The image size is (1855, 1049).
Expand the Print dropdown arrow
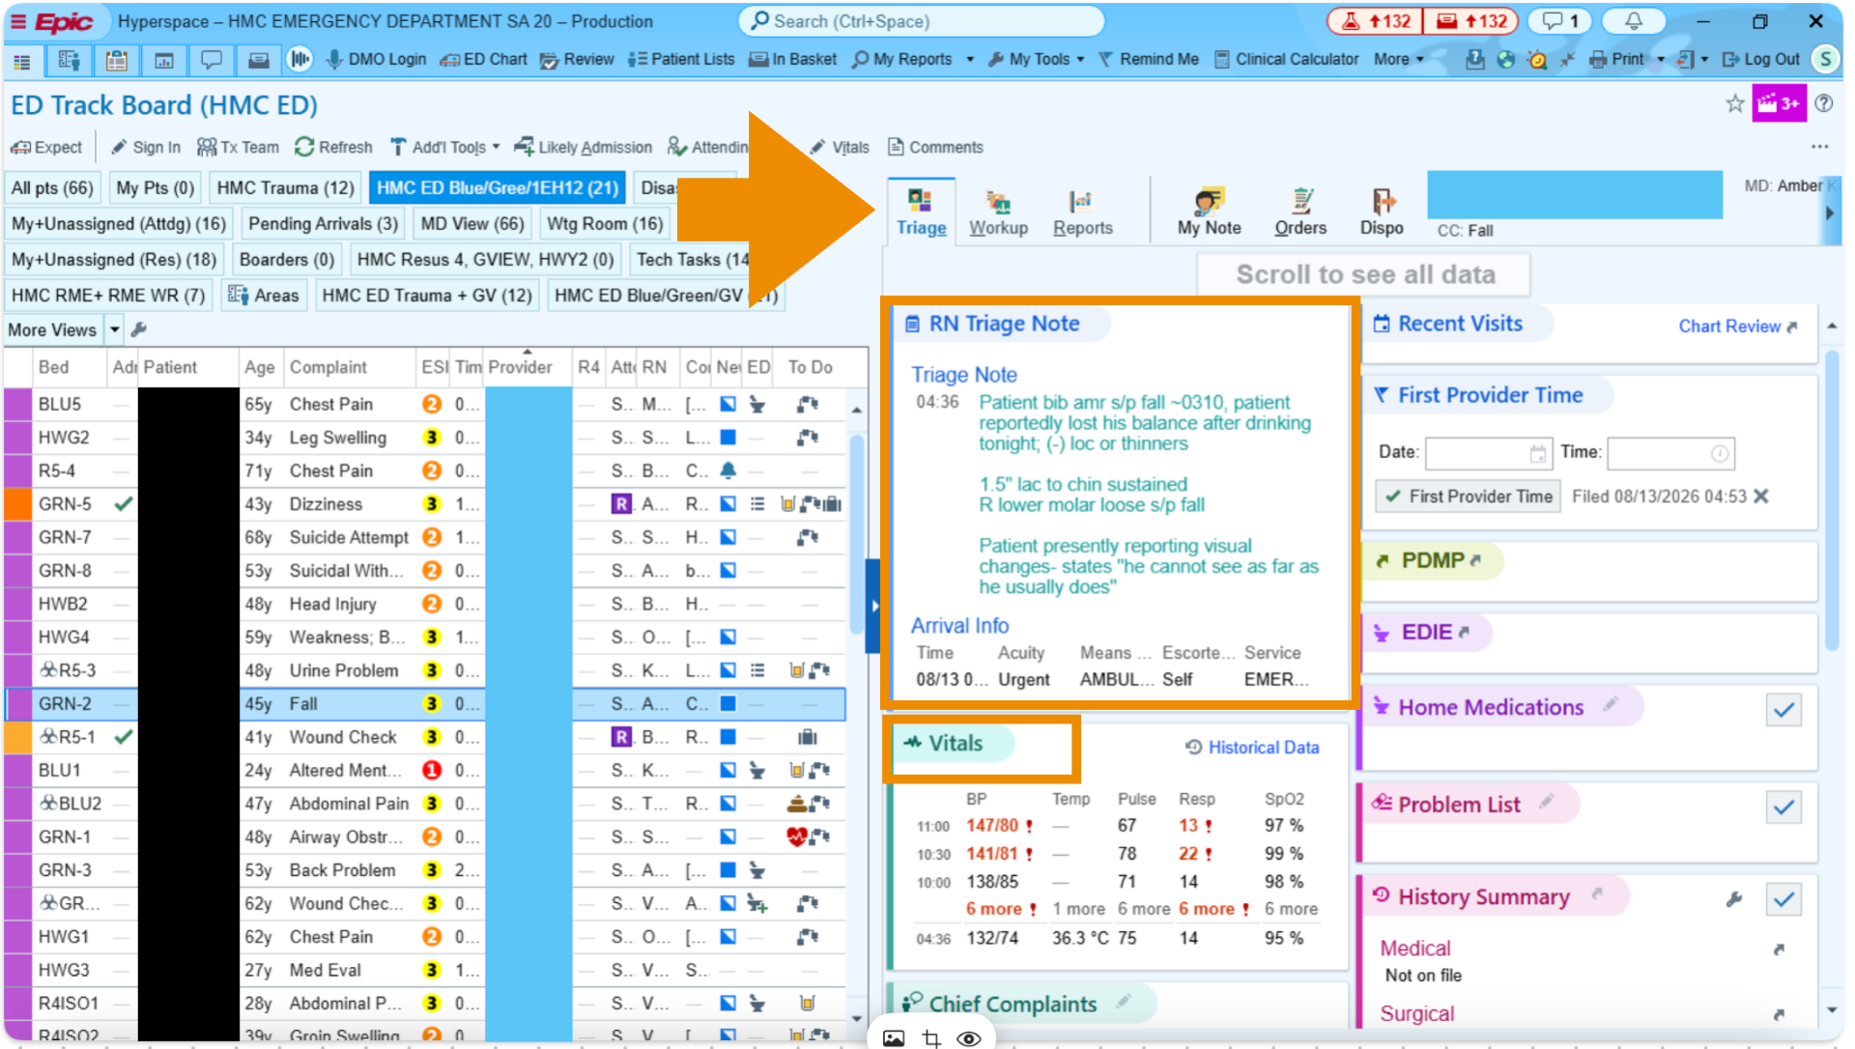1661,60
